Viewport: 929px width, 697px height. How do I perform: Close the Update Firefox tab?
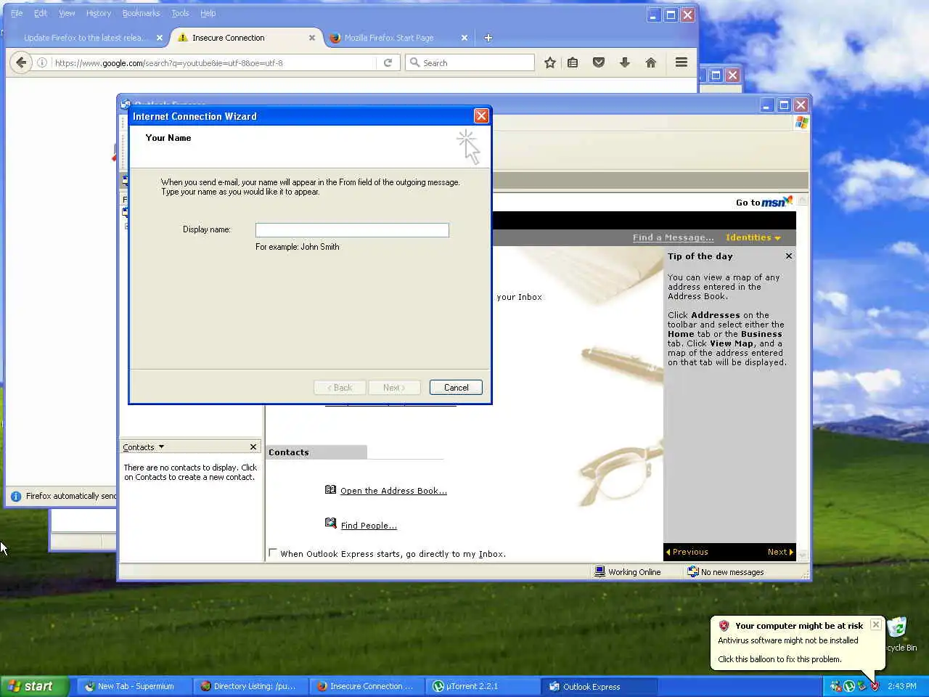160,38
